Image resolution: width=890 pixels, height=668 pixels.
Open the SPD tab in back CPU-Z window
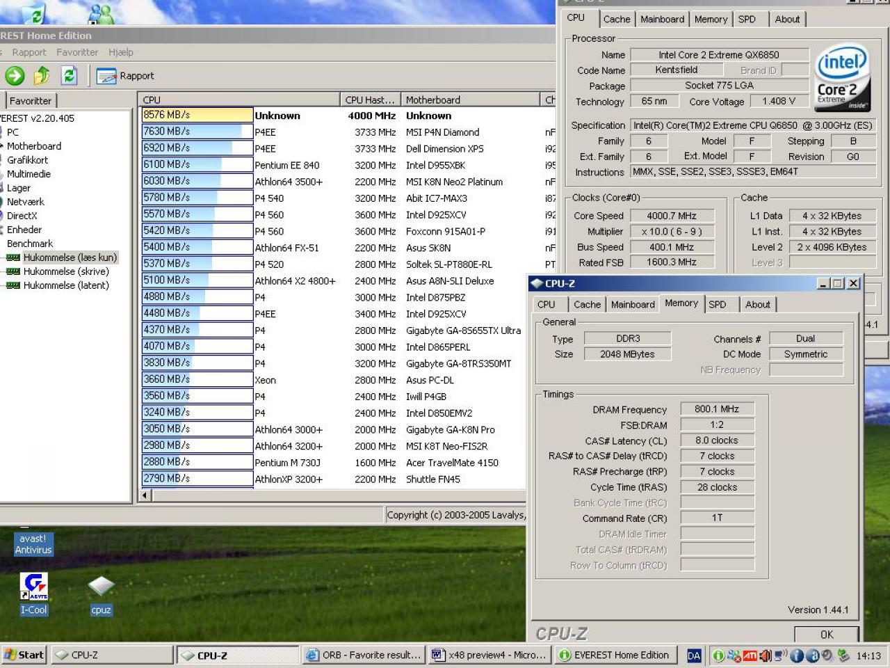pyautogui.click(x=747, y=19)
